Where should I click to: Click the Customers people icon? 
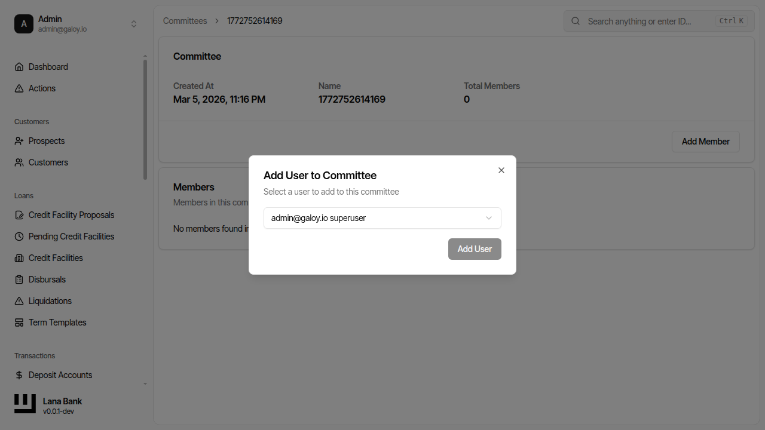pos(19,162)
